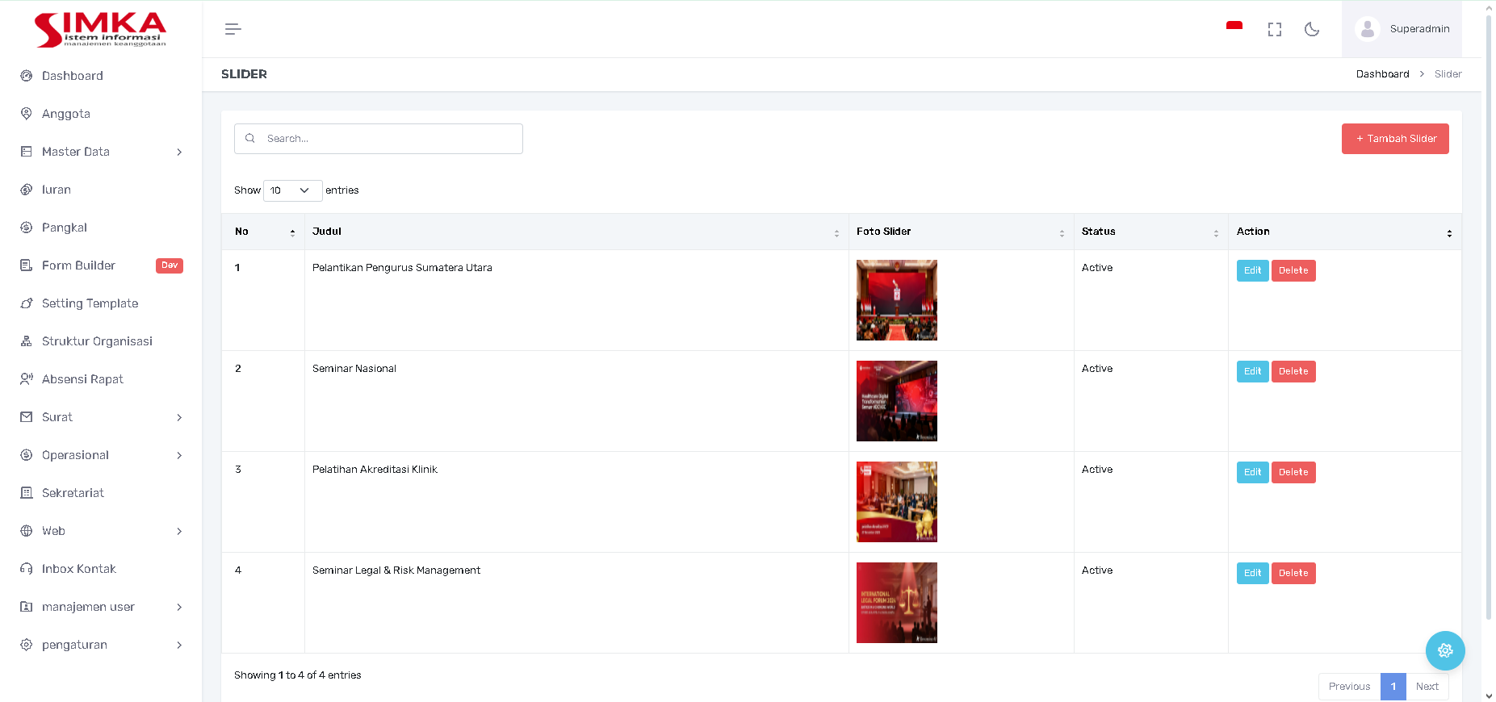Enter fullscreen mode via the top bar icon
Screen dimensions: 1496x702
pyautogui.click(x=1274, y=30)
